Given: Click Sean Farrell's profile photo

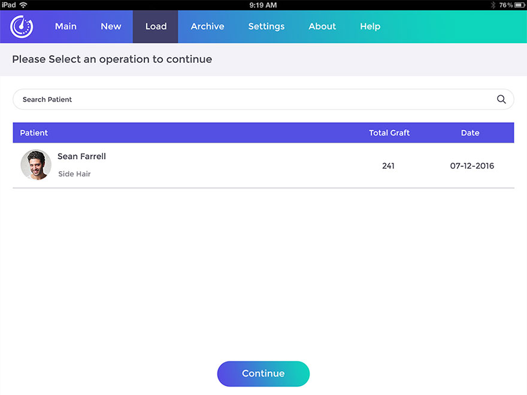Looking at the screenshot, I should (36, 165).
